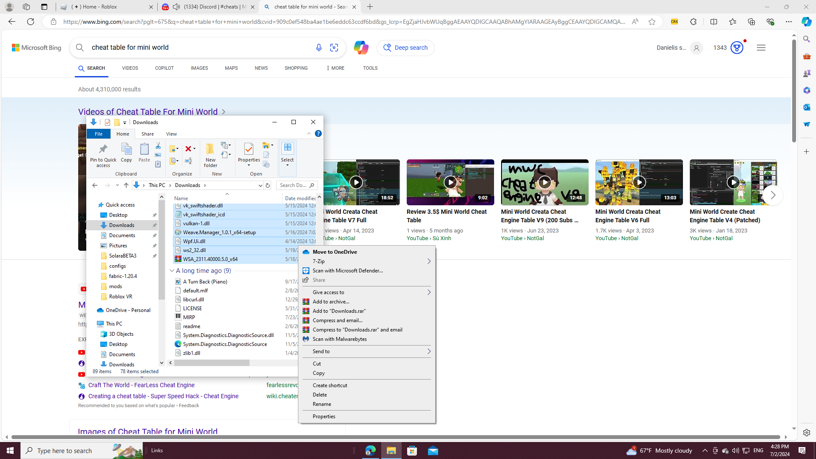816x459 pixels.
Task: Collapse the 'A long time ago' group
Action: click(172, 271)
